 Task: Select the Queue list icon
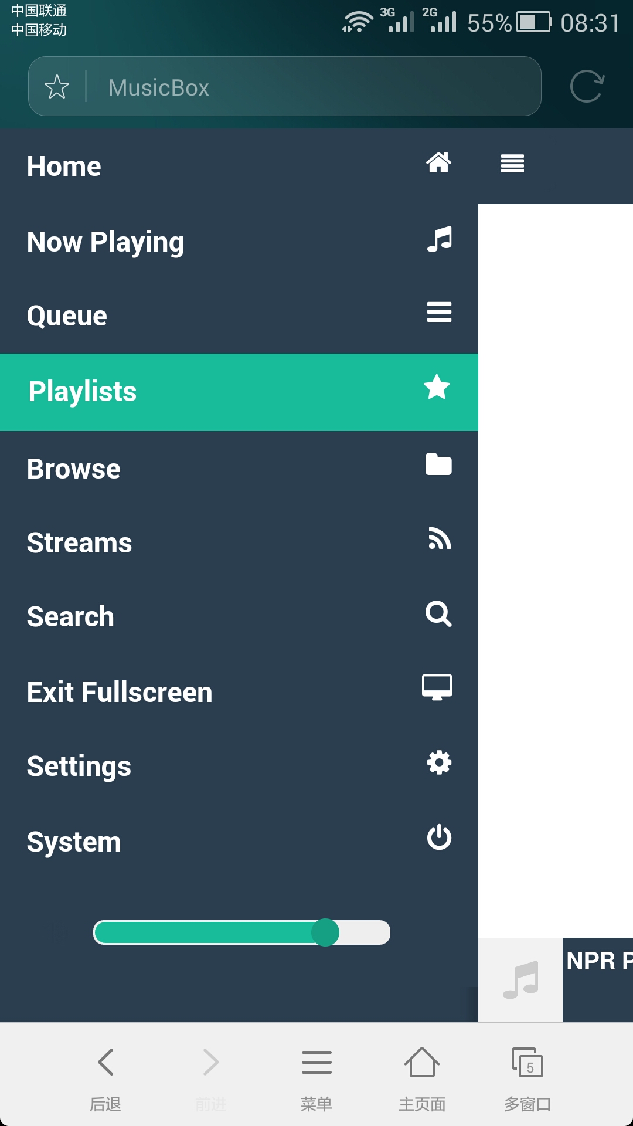point(439,312)
